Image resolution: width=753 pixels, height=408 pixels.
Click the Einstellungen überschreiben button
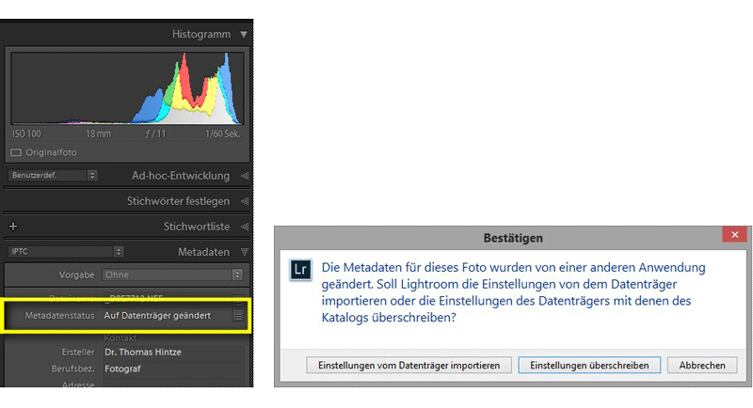589,365
